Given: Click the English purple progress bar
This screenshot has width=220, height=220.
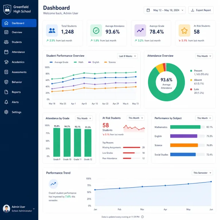Looking at the screenshot, I should click(184, 136).
